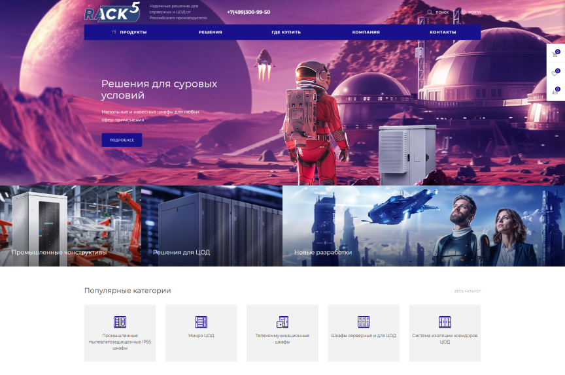Open the search via magnifier icon
Image resolution: width=565 pixels, height=375 pixels.
430,12
